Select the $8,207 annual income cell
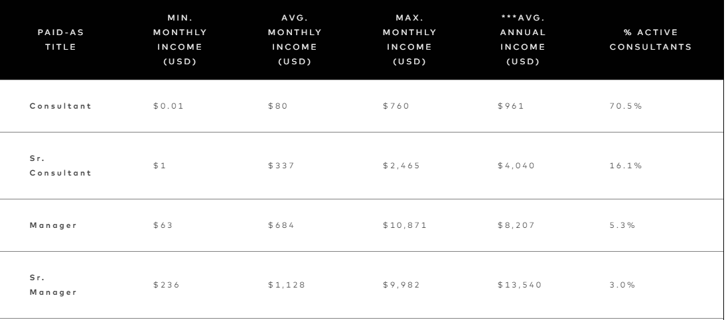726x320 pixels. 516,225
